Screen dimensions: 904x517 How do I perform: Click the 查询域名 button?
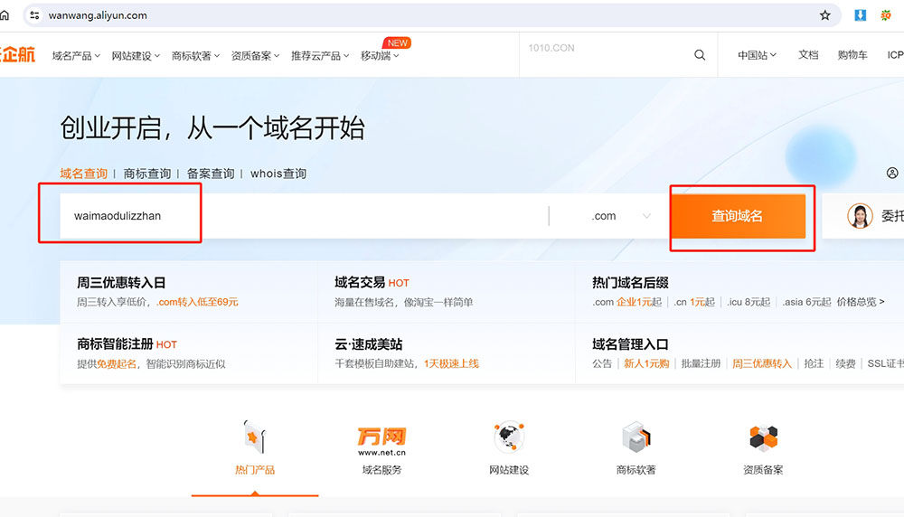(738, 216)
